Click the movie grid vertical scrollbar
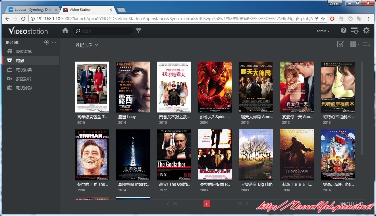The image size is (376, 216). tap(362, 108)
